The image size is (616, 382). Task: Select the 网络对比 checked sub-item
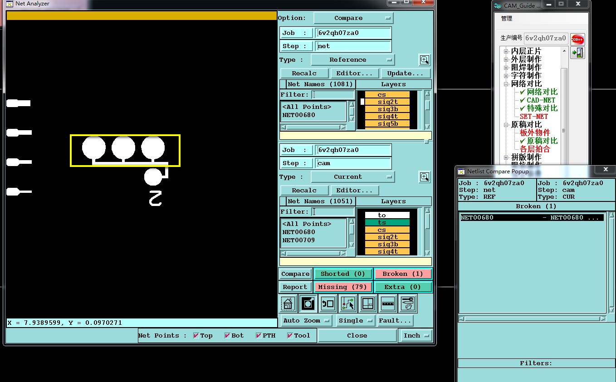click(542, 92)
